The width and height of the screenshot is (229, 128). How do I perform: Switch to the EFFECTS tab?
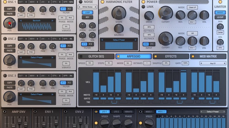[x=171, y=56]
